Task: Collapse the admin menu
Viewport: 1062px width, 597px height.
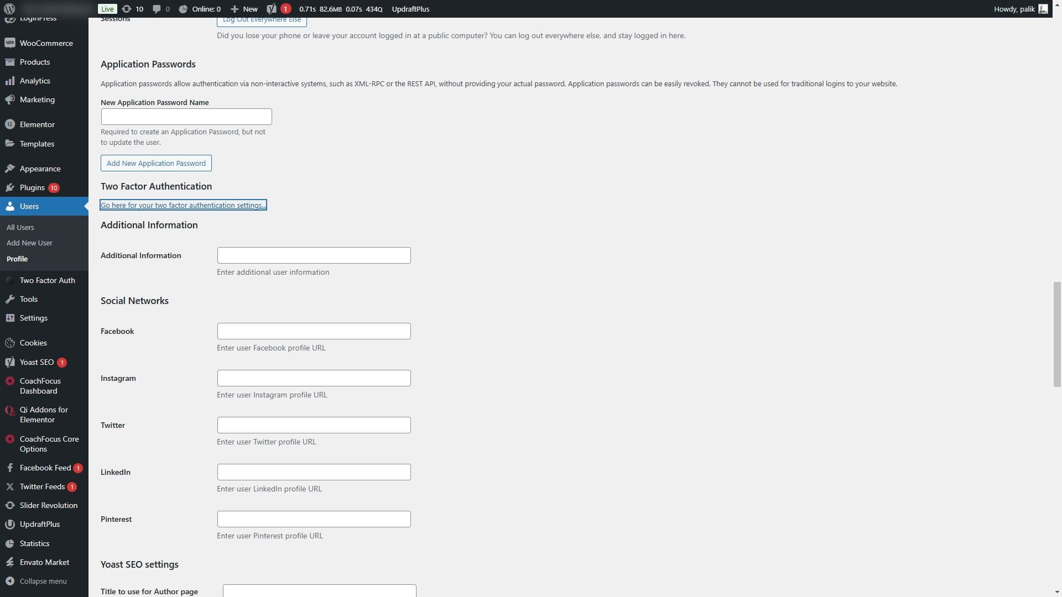Action: click(x=43, y=580)
